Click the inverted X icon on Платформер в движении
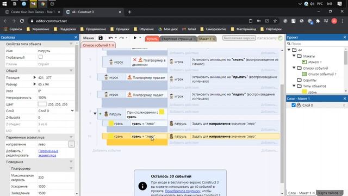 [135, 60]
